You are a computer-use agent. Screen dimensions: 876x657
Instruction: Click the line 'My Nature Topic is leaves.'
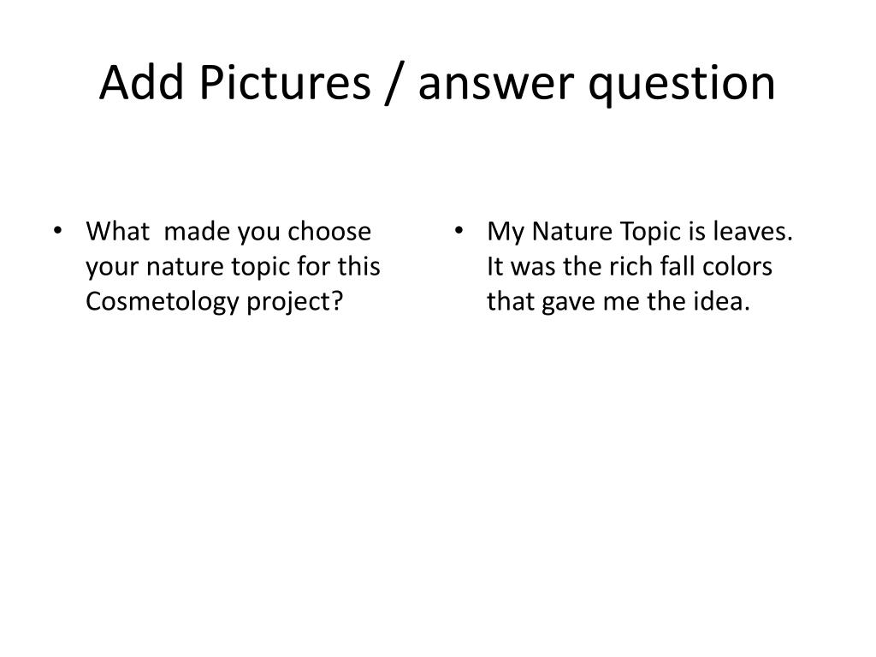pos(640,232)
